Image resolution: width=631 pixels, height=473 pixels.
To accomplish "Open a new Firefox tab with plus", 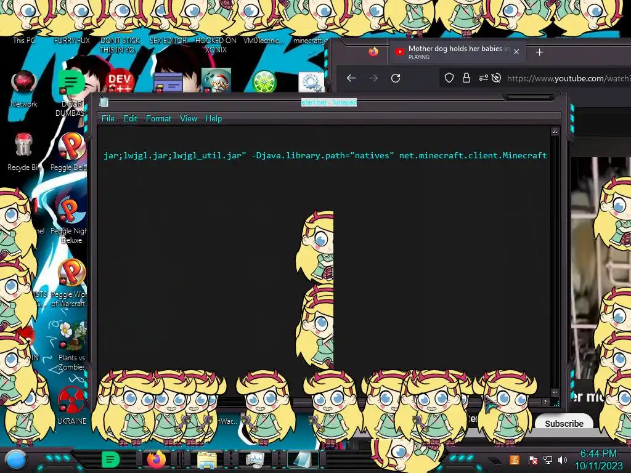I will point(540,52).
